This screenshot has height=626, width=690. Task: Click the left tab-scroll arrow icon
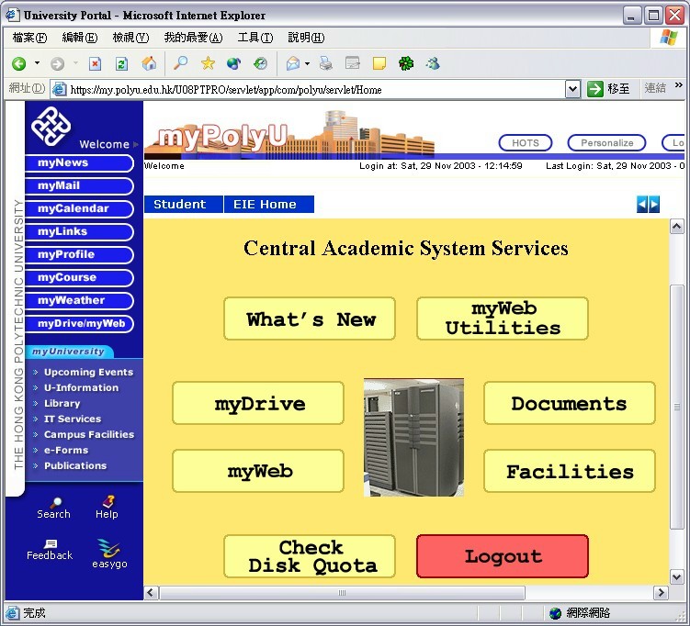[x=642, y=205]
